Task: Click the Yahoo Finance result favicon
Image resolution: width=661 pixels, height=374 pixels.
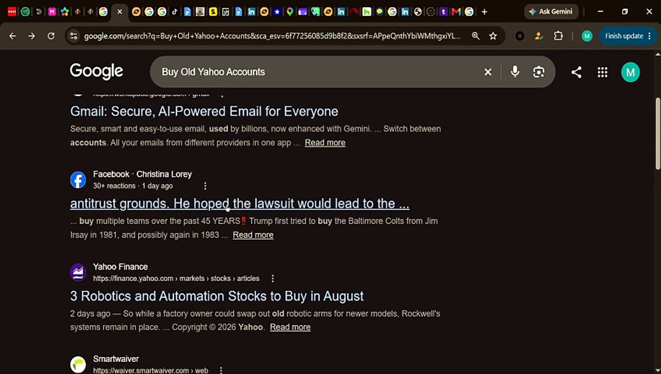Action: [x=78, y=272]
